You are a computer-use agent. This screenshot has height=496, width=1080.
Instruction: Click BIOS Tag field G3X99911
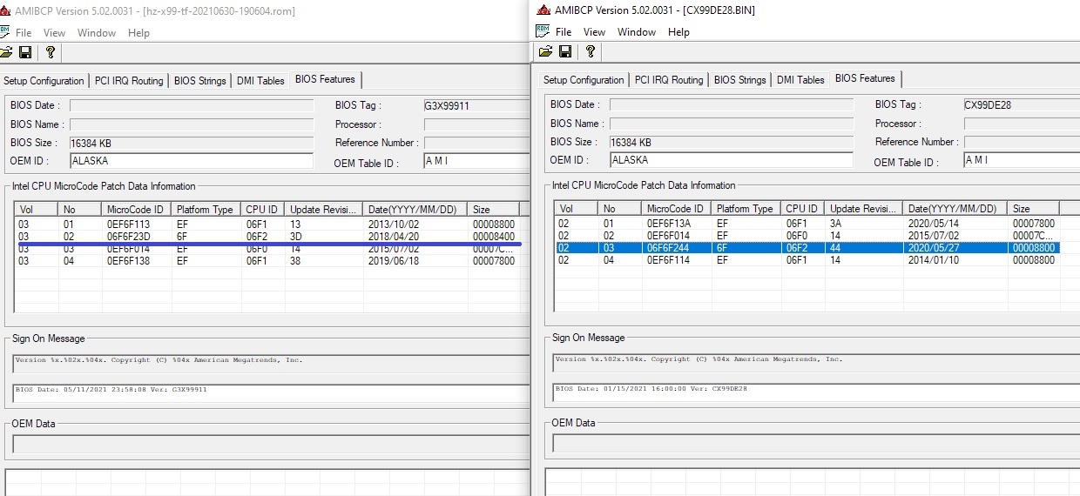click(x=476, y=105)
